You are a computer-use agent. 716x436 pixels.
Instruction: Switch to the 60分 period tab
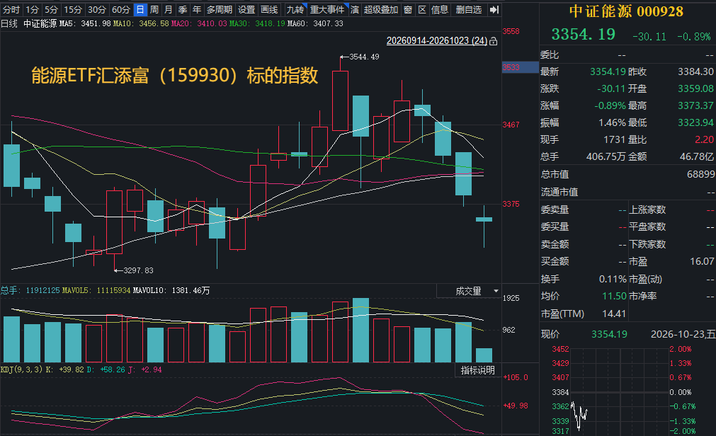pyautogui.click(x=120, y=10)
